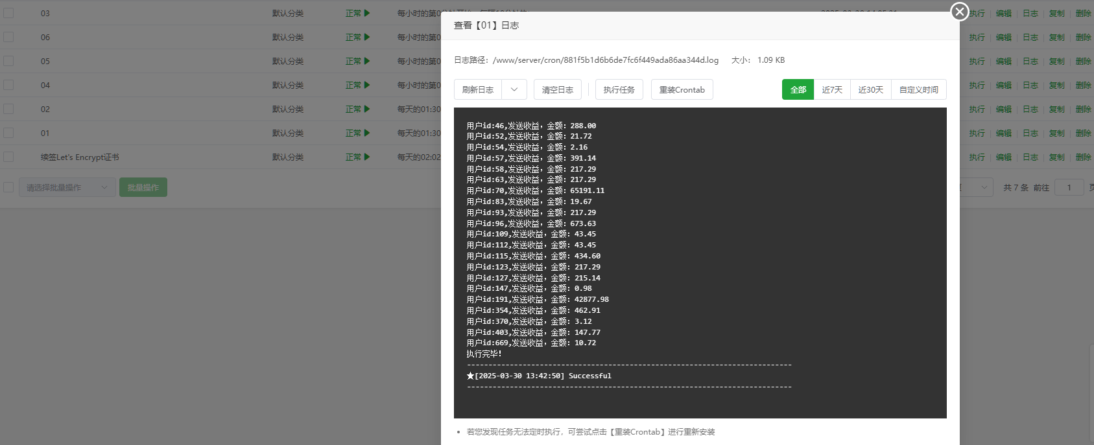Screen dimensions: 1094x445
Task: Click the 刷新日志 button
Action: click(478, 89)
